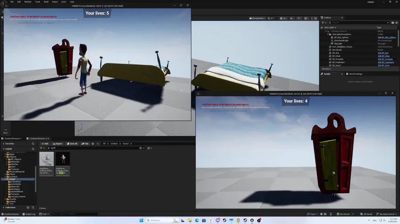
Task: Open the Actor menu
Action: point(64,2)
